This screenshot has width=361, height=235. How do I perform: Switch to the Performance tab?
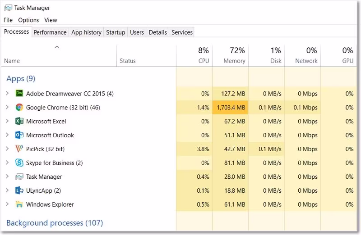(x=50, y=32)
